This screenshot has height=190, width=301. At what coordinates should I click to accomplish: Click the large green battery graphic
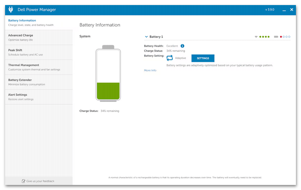tap(108, 74)
